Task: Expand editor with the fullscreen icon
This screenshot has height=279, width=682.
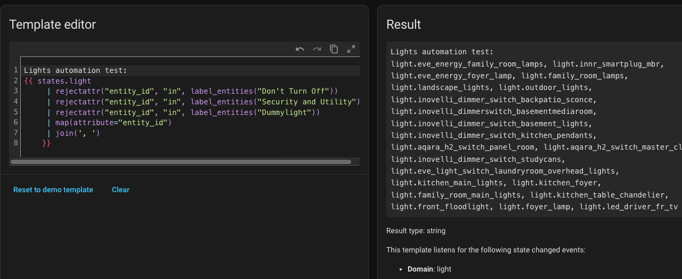Action: tap(351, 50)
